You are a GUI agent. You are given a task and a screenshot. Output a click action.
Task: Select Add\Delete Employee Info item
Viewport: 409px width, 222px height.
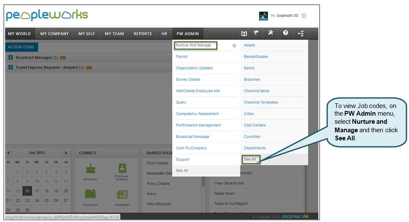(x=198, y=91)
